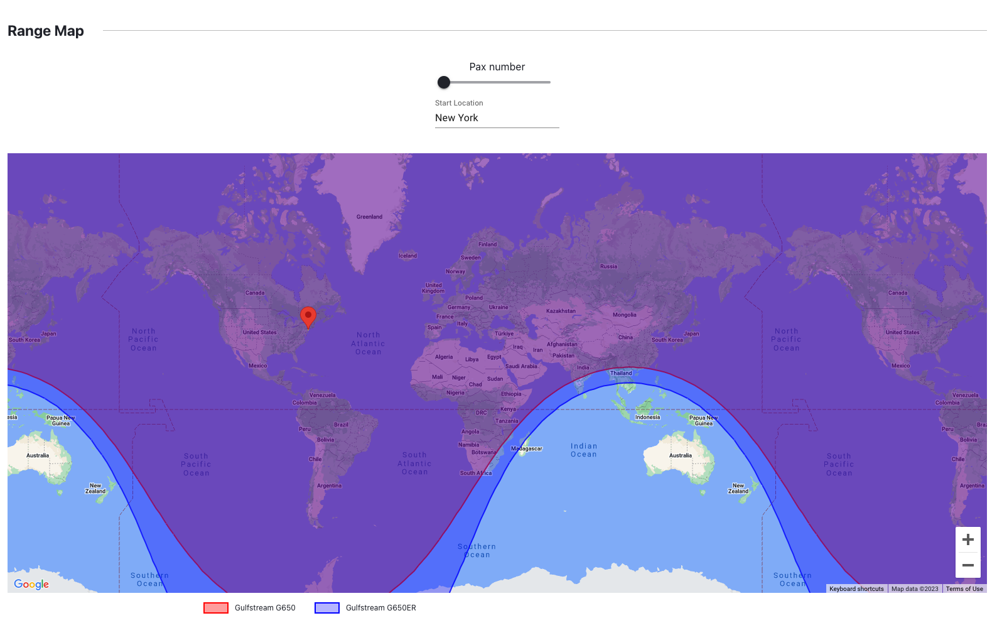Screen dimensions: 997x623
Task: Open the Google logo link
Action: [31, 584]
